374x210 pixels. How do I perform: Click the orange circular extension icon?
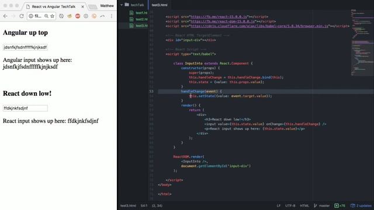94,16
